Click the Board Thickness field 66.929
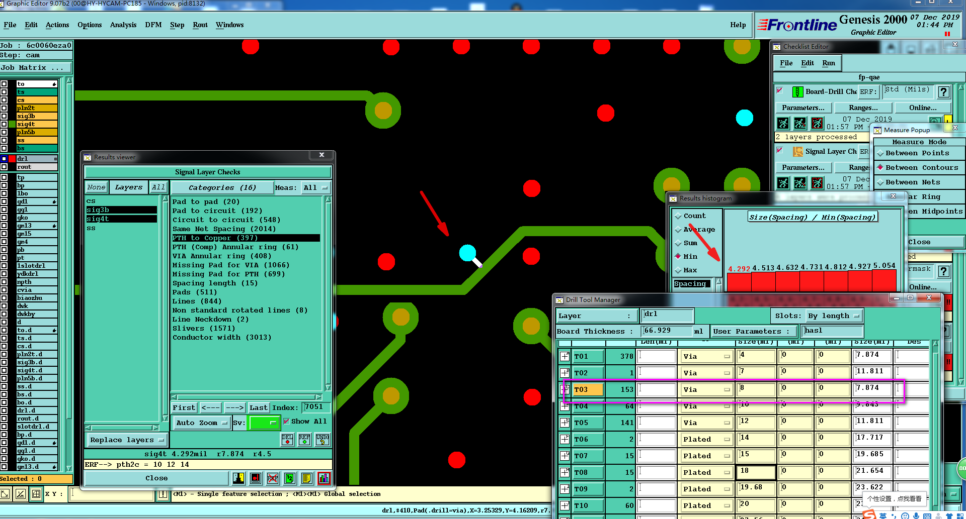Viewport: 966px width, 519px height. [667, 331]
